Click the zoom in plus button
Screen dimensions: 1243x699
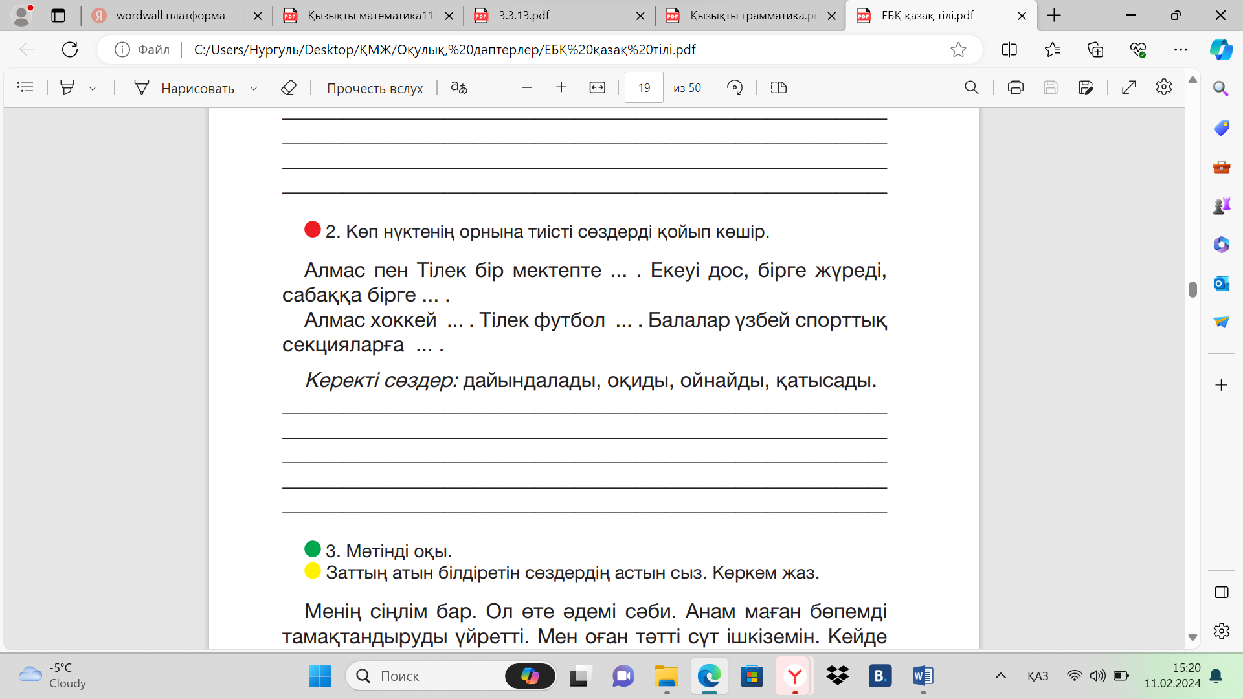[x=561, y=87]
